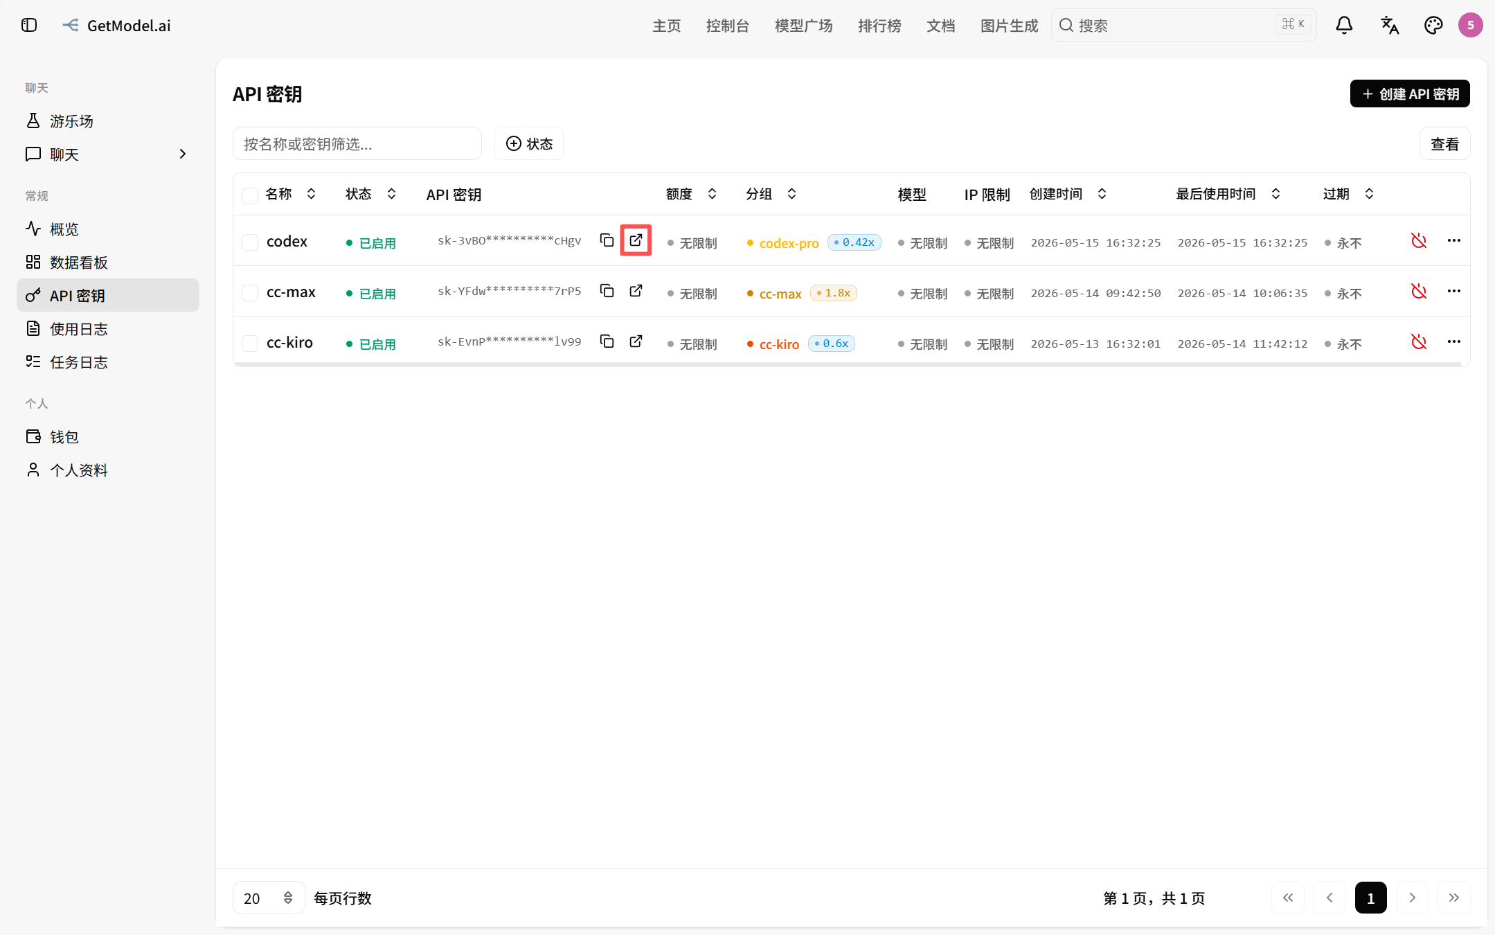1495x935 pixels.
Task: Expand the 聊天 sidebar submenu
Action: pos(183,154)
